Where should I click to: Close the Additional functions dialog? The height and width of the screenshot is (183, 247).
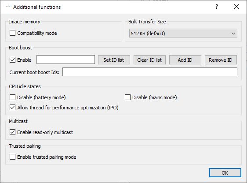click(236, 7)
